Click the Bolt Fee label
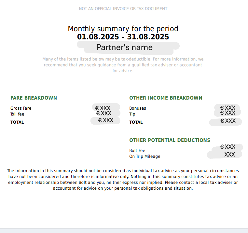This screenshot has height=233, width=248. [x=137, y=150]
